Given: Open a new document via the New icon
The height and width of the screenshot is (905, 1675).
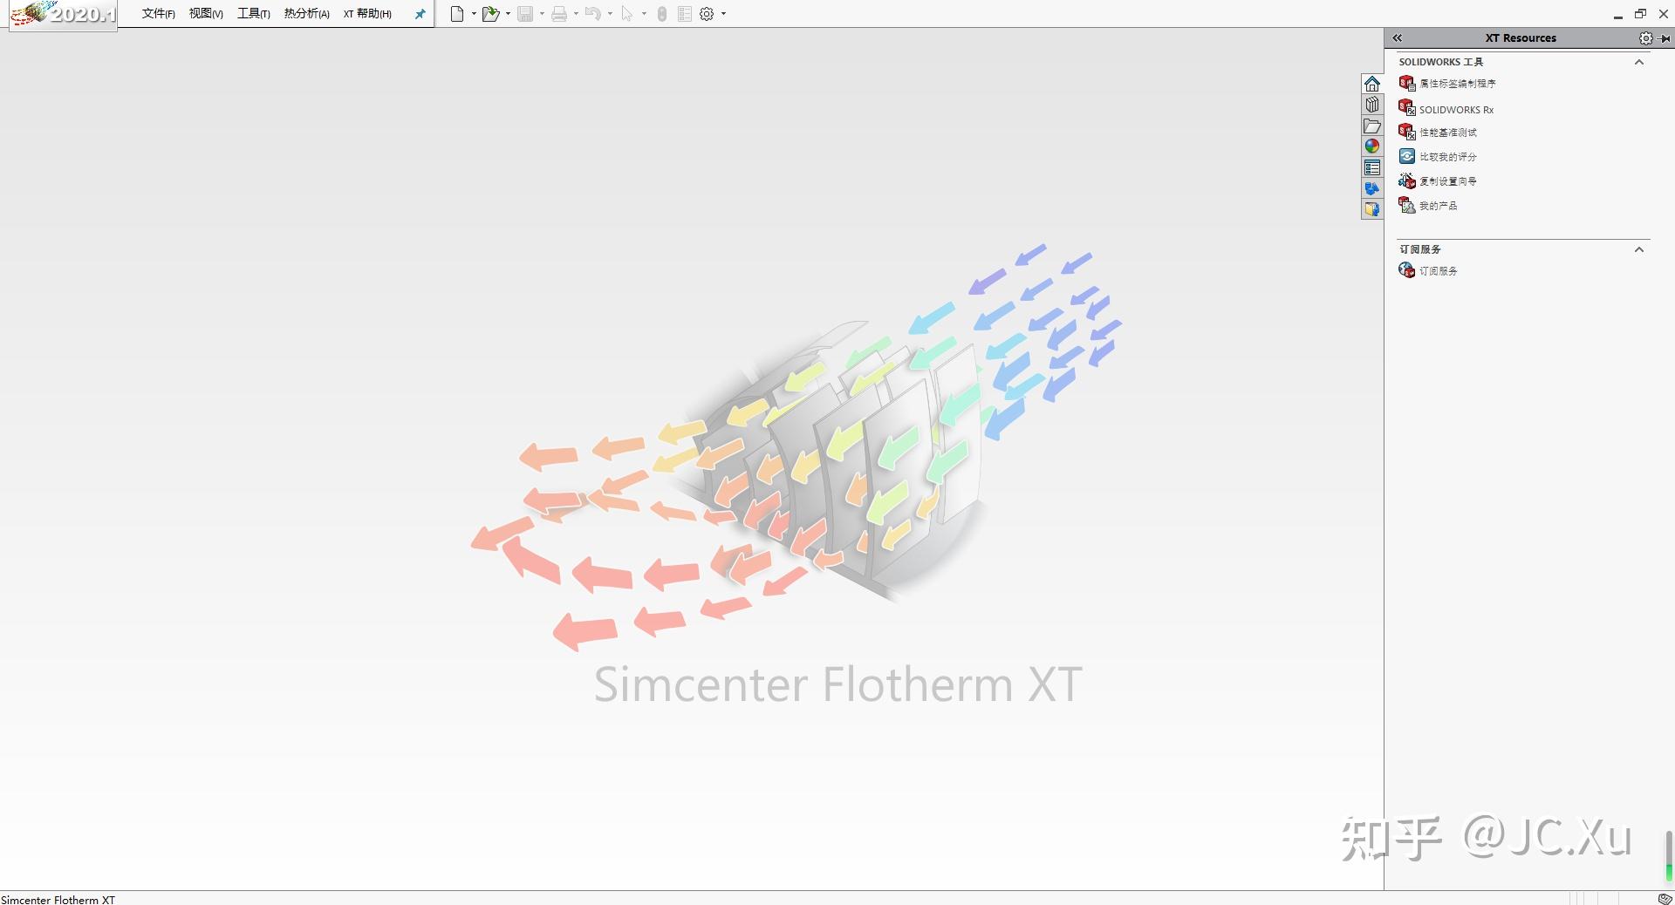Looking at the screenshot, I should click(455, 14).
